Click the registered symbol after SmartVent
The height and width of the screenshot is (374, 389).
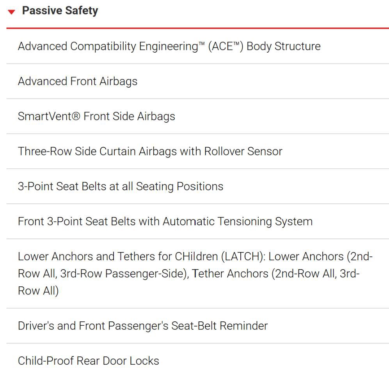click(76, 116)
